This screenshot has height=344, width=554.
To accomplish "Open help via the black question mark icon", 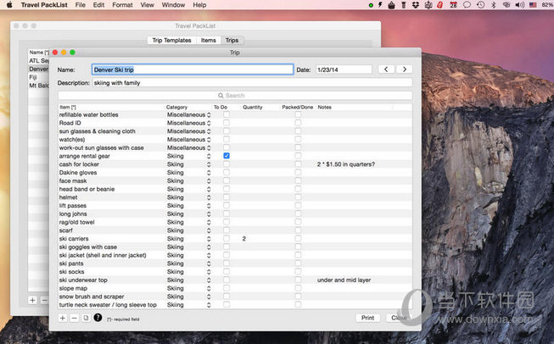I will pyautogui.click(x=98, y=318).
